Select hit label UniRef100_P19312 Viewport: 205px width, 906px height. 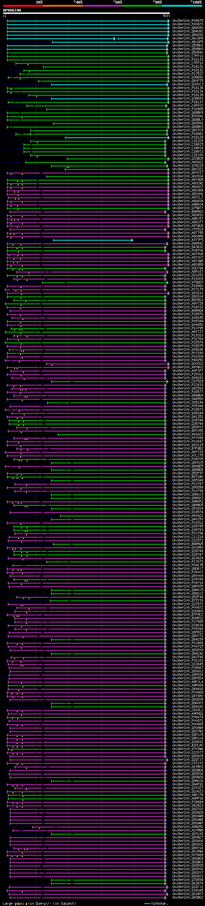[188, 523]
